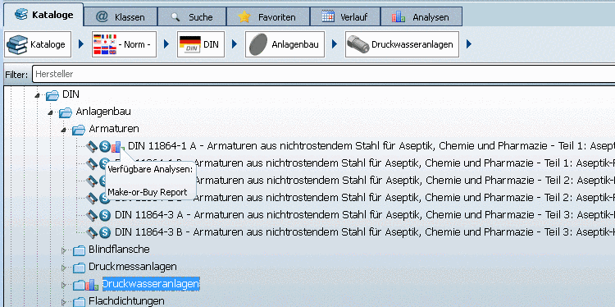The height and width of the screenshot is (307, 615).
Task: Open dropdown arrow after Kataloge breadcrumb
Action: tap(81, 44)
